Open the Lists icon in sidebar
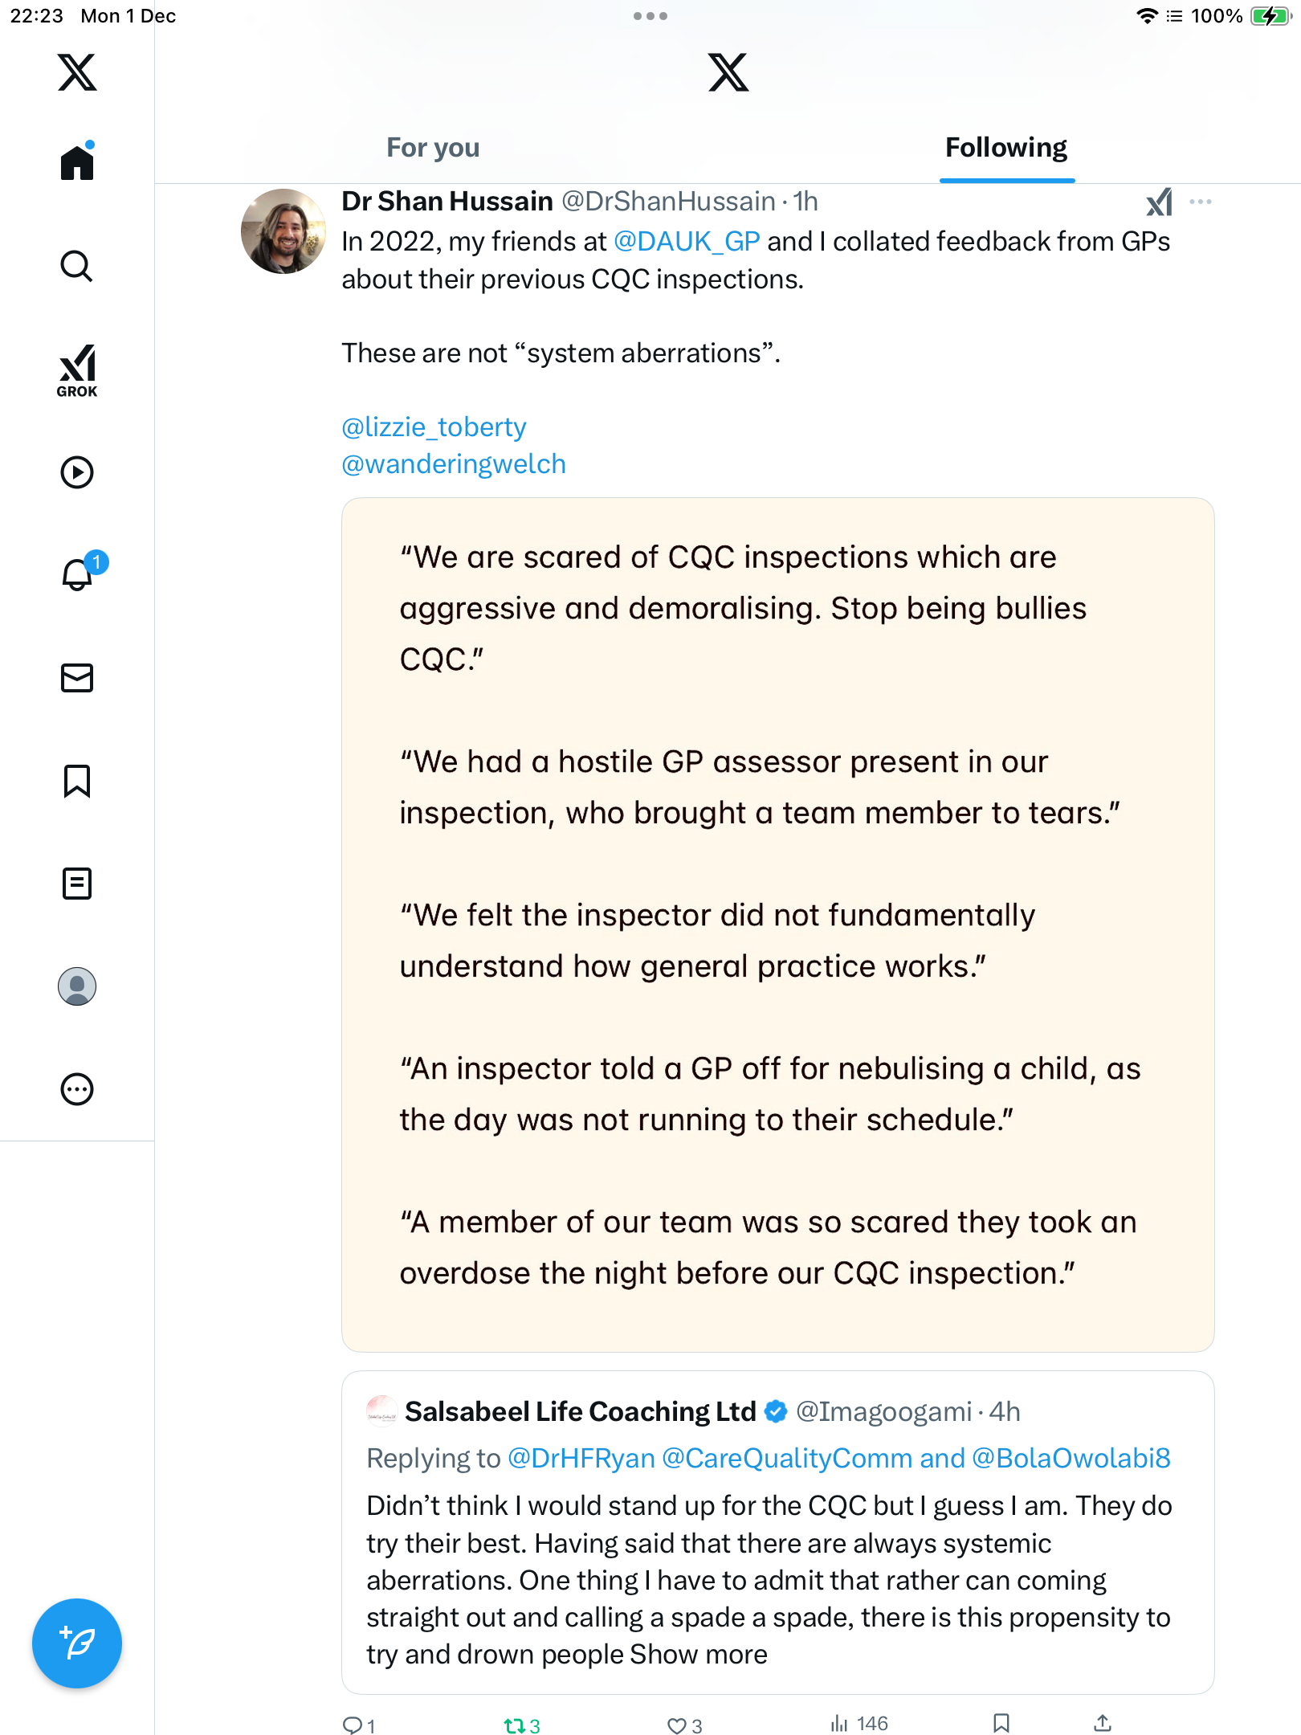This screenshot has width=1301, height=1735. click(77, 884)
